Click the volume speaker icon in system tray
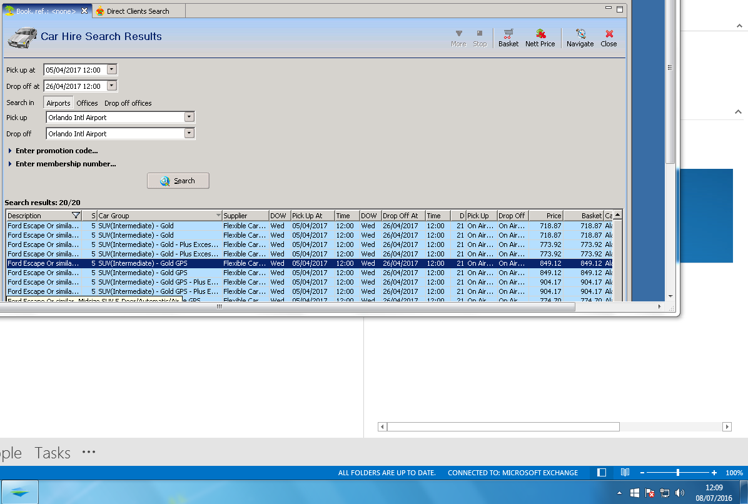The image size is (748, 504). pyautogui.click(x=680, y=493)
